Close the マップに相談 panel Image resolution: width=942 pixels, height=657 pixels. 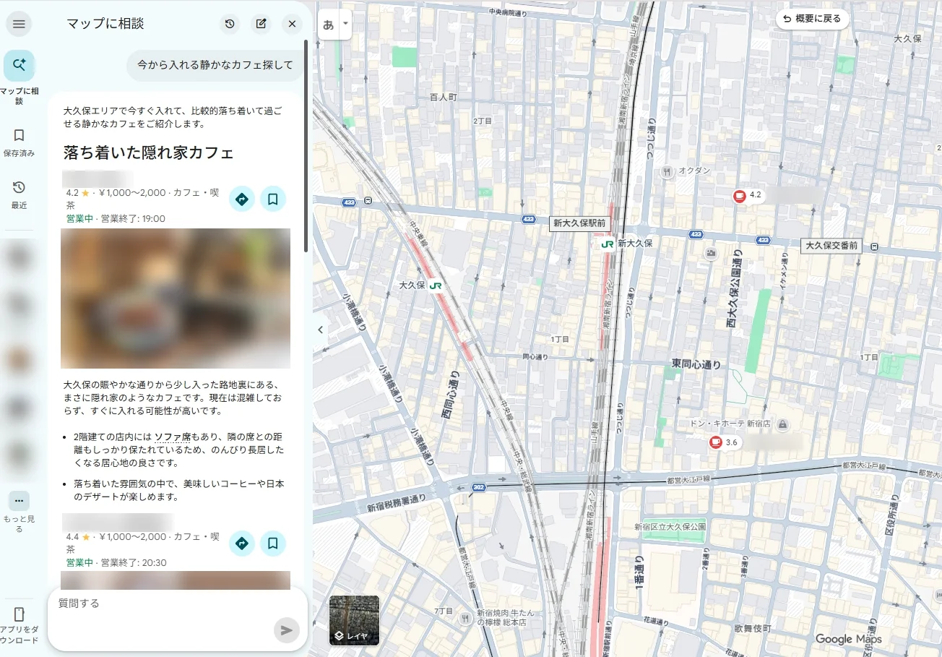(292, 24)
